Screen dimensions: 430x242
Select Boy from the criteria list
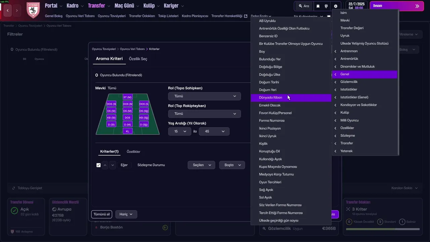[x=291, y=51]
